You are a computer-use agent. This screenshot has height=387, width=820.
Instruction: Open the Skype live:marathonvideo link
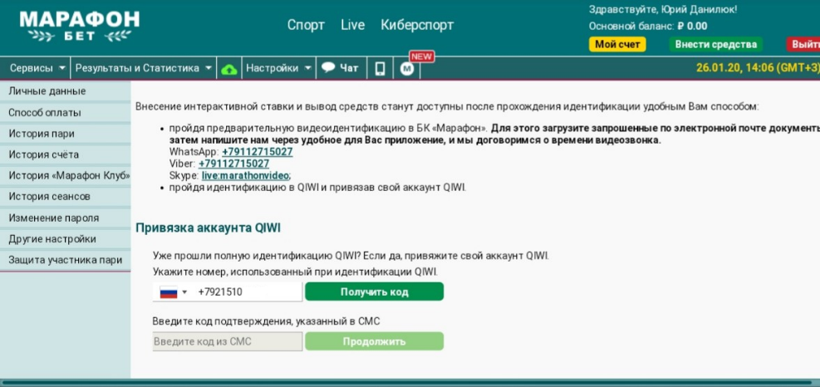(x=245, y=175)
